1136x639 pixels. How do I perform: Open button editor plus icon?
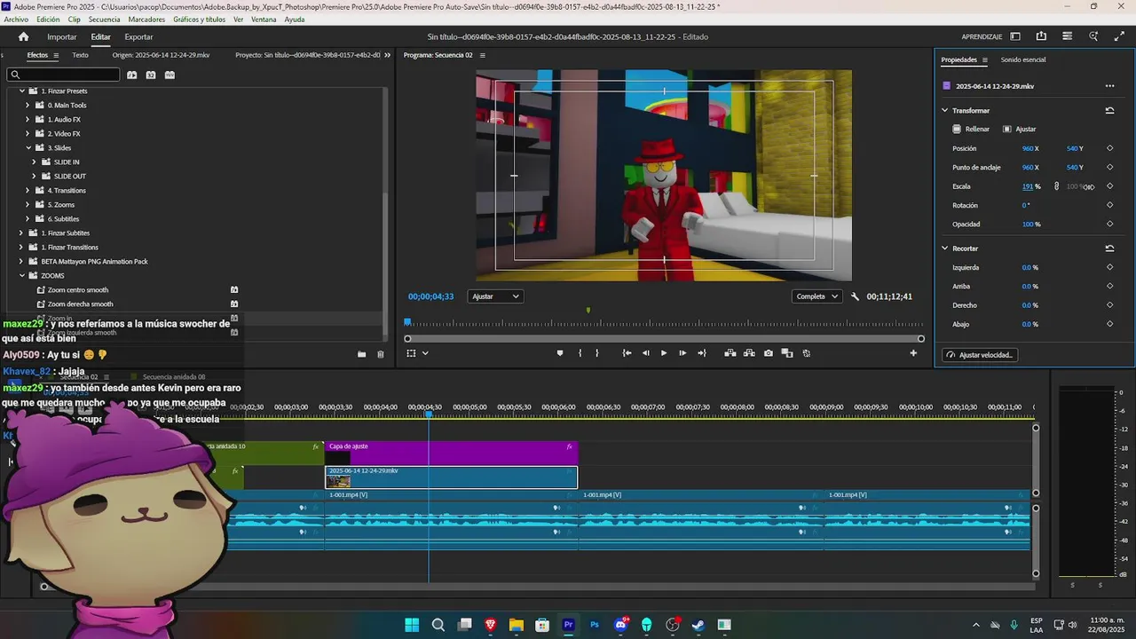point(913,353)
